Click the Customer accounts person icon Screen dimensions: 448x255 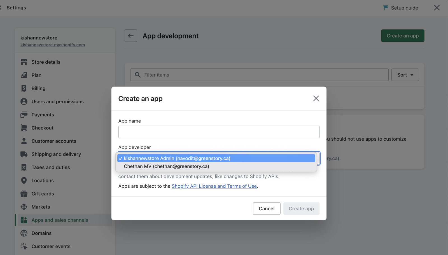pyautogui.click(x=24, y=141)
